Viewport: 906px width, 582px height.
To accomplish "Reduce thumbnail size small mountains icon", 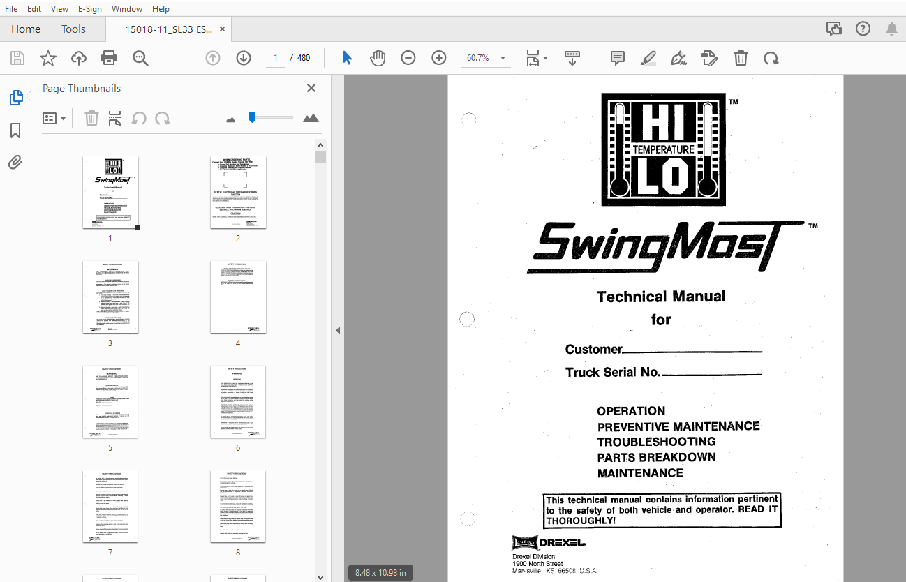I will 231,119.
